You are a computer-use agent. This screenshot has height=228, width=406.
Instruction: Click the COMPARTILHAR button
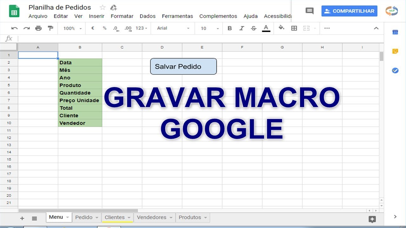click(x=349, y=11)
